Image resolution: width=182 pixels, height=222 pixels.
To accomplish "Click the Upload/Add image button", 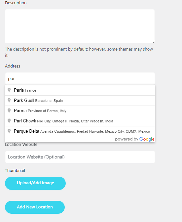I will [35, 183].
